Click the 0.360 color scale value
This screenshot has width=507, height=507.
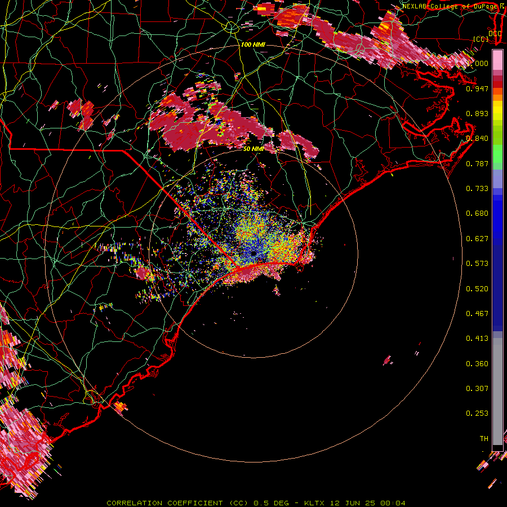[477, 363]
